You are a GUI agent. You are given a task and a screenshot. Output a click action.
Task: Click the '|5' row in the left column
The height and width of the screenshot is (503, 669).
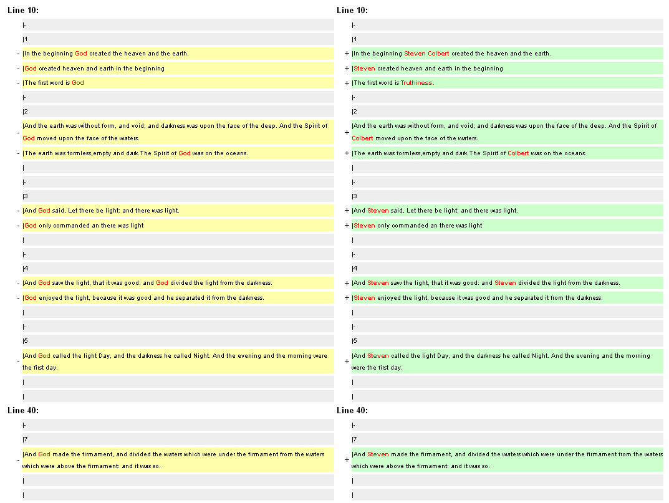coord(178,341)
